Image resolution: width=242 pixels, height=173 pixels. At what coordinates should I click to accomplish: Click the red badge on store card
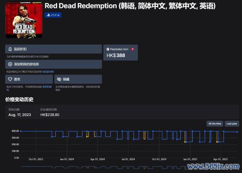[x=132, y=49]
